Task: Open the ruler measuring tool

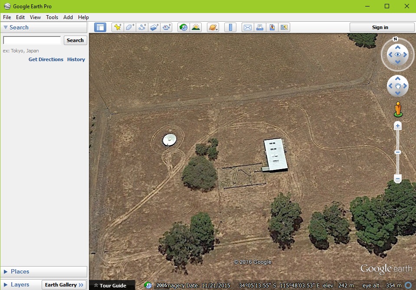Action: pyautogui.click(x=230, y=27)
